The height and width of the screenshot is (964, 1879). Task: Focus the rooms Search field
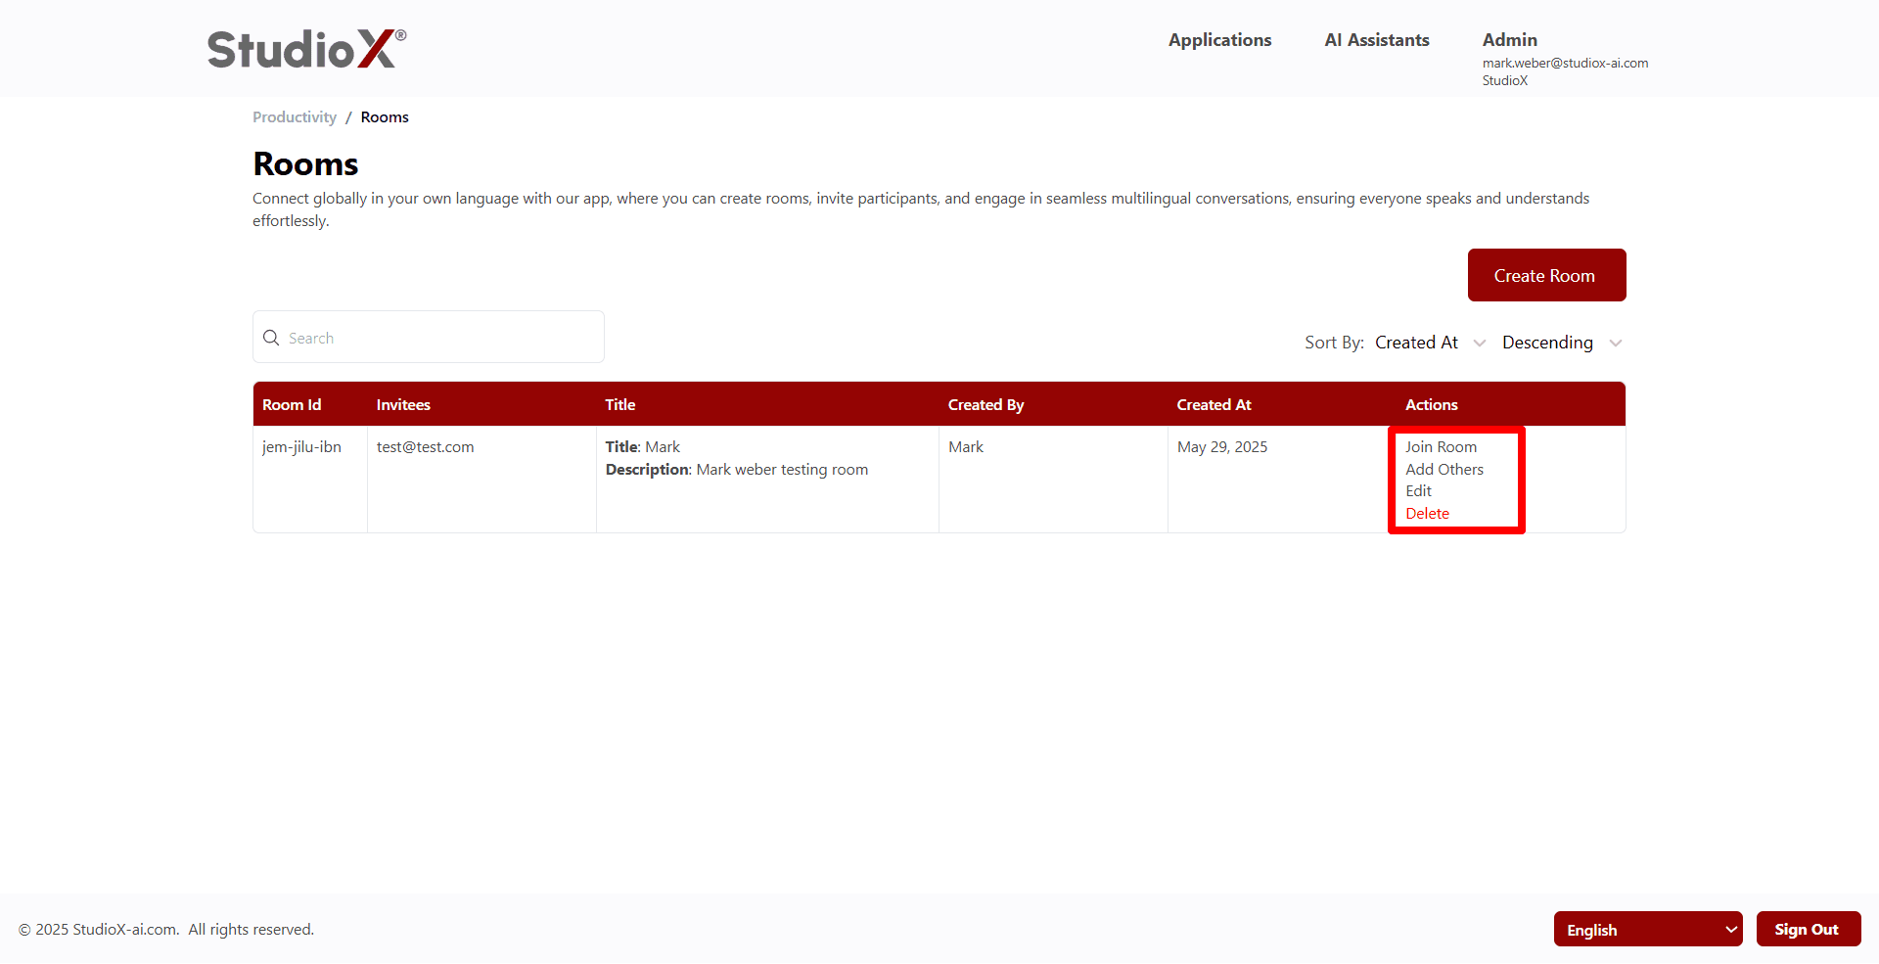pos(440,338)
